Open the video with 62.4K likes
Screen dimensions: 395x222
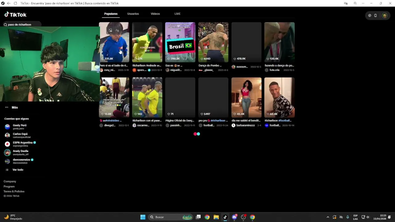[x=280, y=97]
